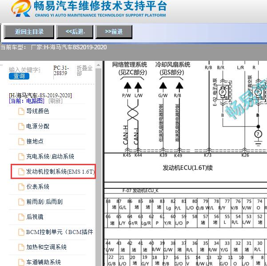This screenshot has height=266, width=267.
Task: Click the [当前：电路图] link
Action: pyautogui.click(x=27, y=101)
